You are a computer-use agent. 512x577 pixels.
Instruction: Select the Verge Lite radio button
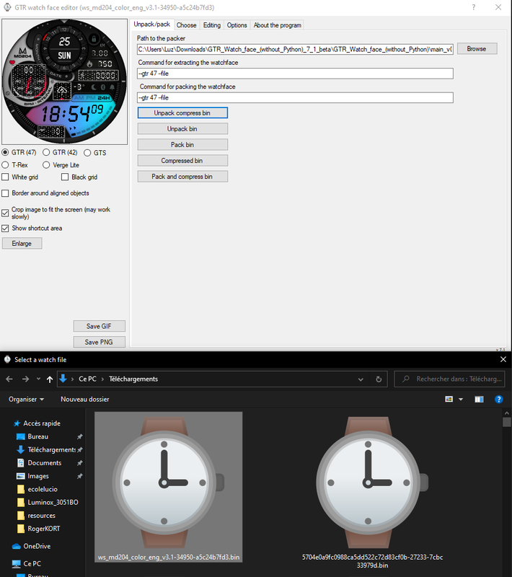(x=46, y=165)
